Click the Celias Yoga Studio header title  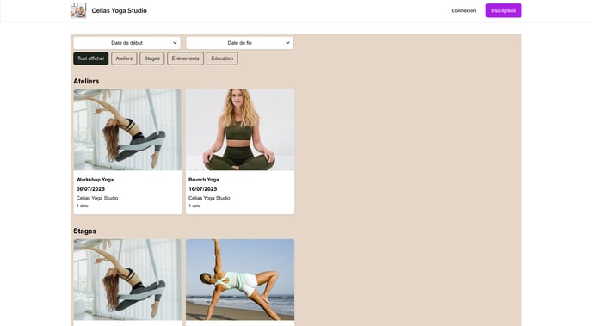point(120,10)
